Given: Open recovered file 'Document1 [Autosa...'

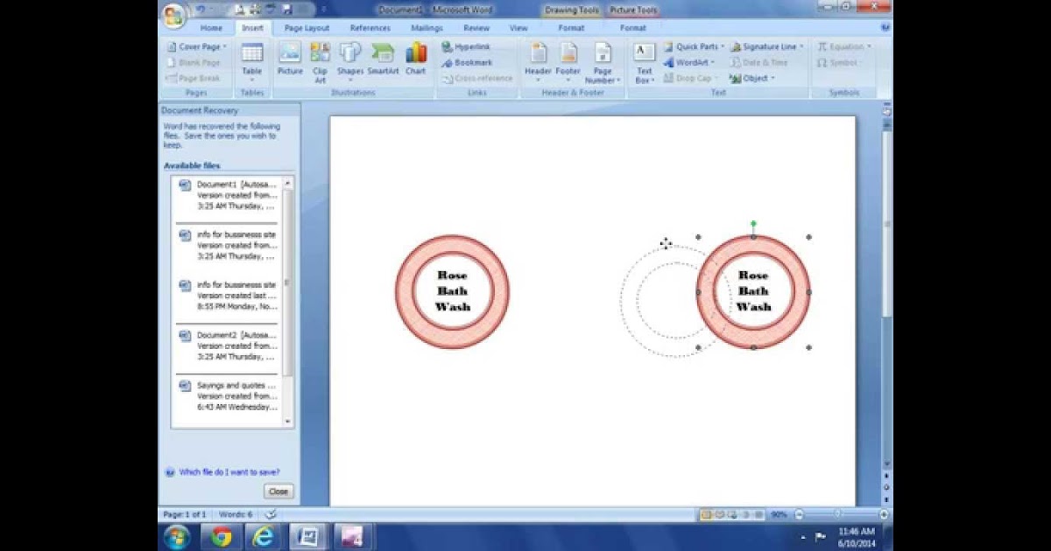Looking at the screenshot, I should pyautogui.click(x=229, y=196).
